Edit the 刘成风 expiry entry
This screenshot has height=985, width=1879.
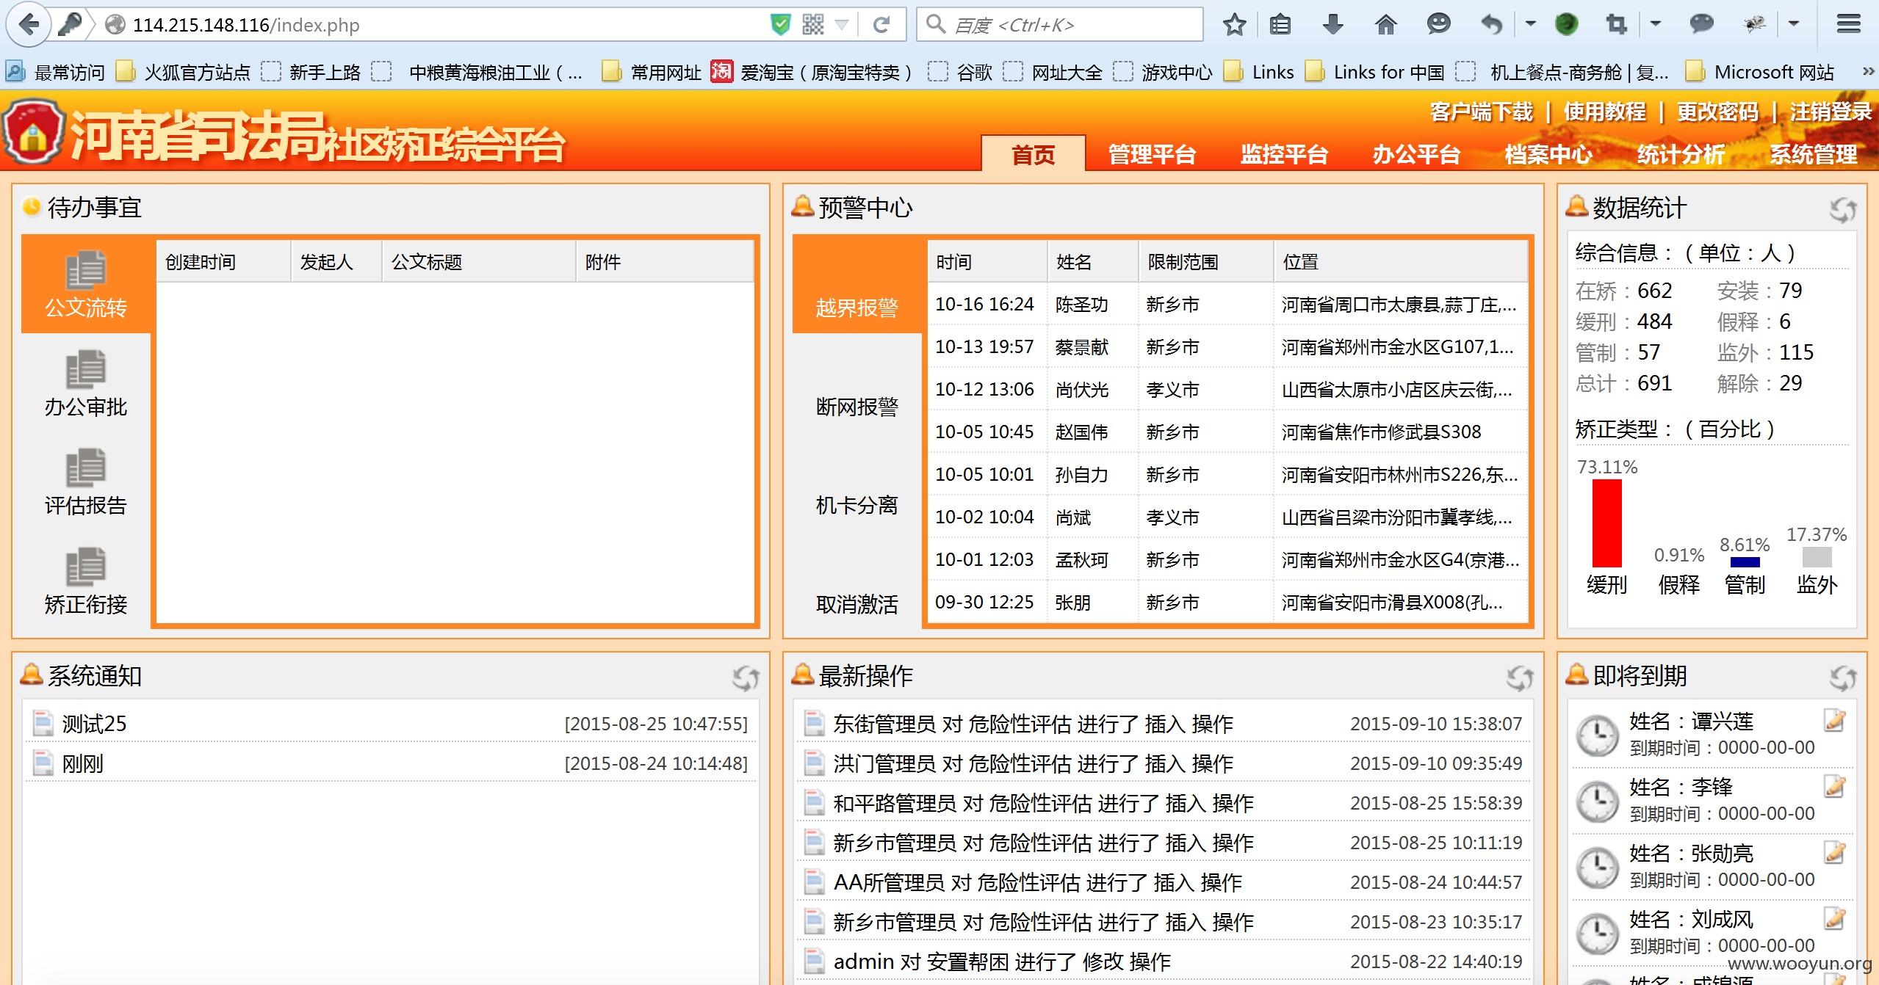tap(1835, 918)
